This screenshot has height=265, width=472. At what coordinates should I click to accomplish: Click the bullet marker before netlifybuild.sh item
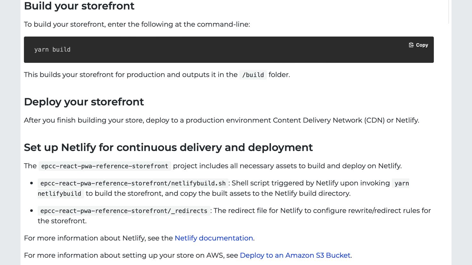coord(31,183)
